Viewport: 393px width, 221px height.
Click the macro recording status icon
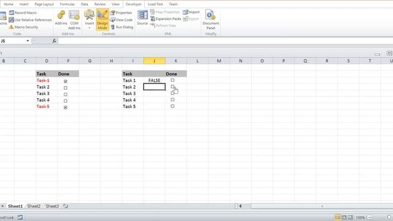(20, 217)
